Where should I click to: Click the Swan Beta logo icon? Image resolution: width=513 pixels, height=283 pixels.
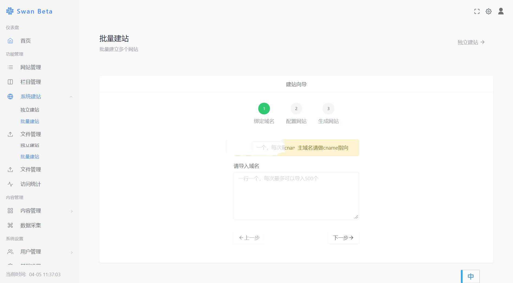click(10, 11)
